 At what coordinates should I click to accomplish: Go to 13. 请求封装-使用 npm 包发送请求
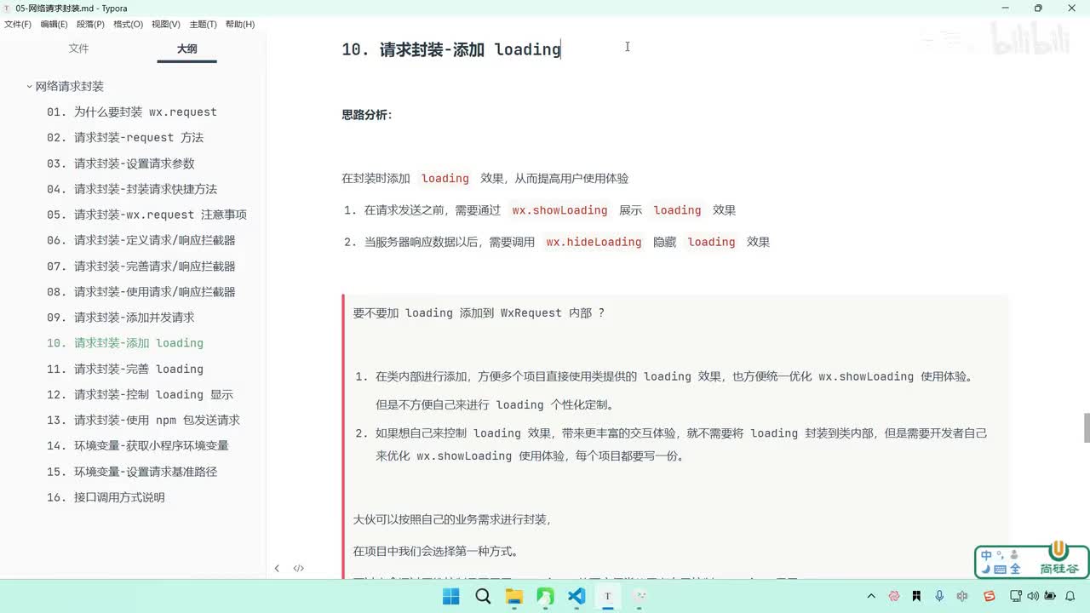point(143,421)
